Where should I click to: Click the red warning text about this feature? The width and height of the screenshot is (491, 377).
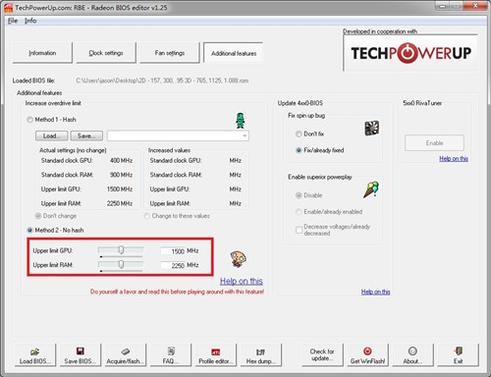(177, 292)
